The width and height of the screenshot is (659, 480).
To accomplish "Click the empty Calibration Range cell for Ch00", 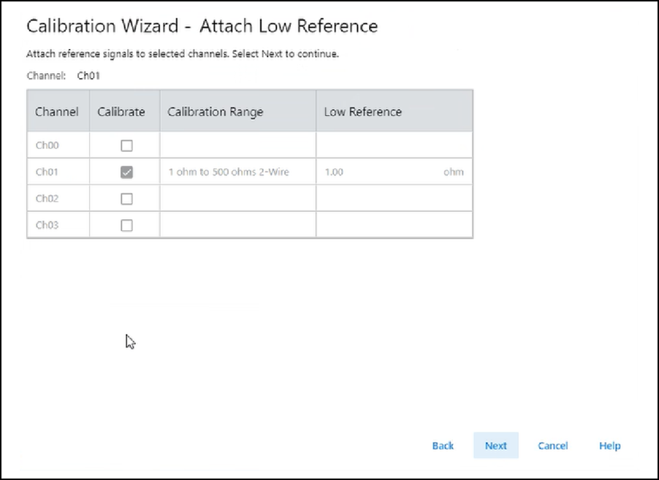I will (237, 146).
